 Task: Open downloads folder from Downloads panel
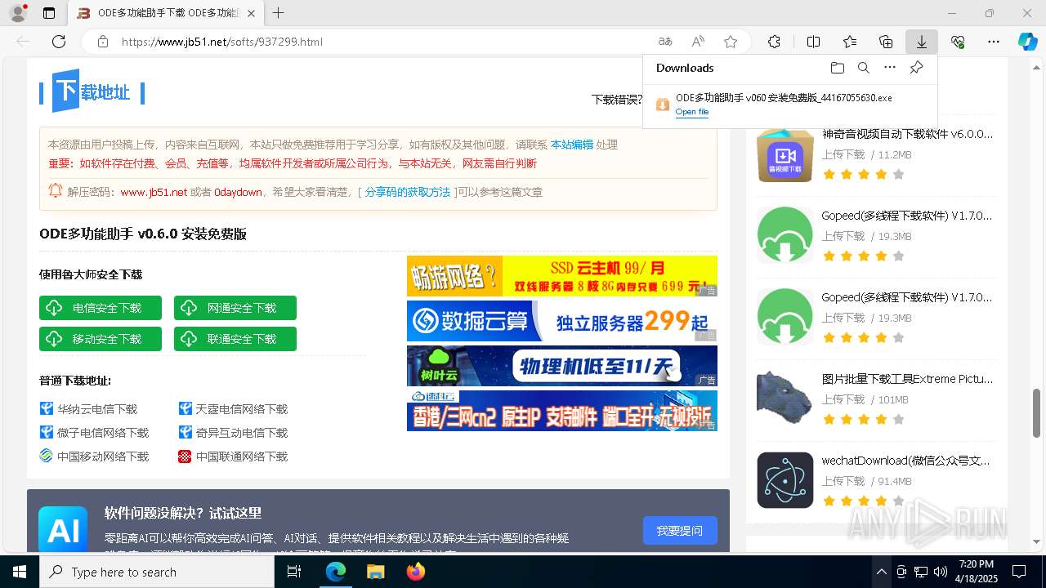837,68
